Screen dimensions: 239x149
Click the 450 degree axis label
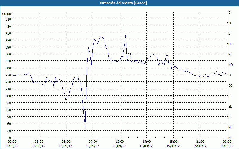pos(8,33)
